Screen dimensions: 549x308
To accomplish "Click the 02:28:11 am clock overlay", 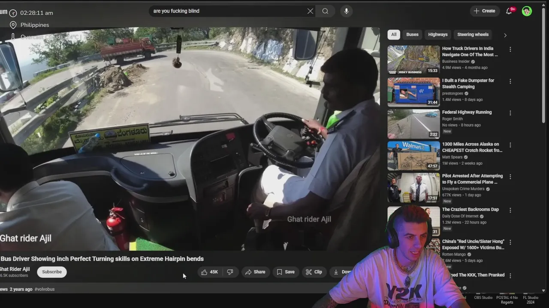I will pyautogui.click(x=37, y=13).
